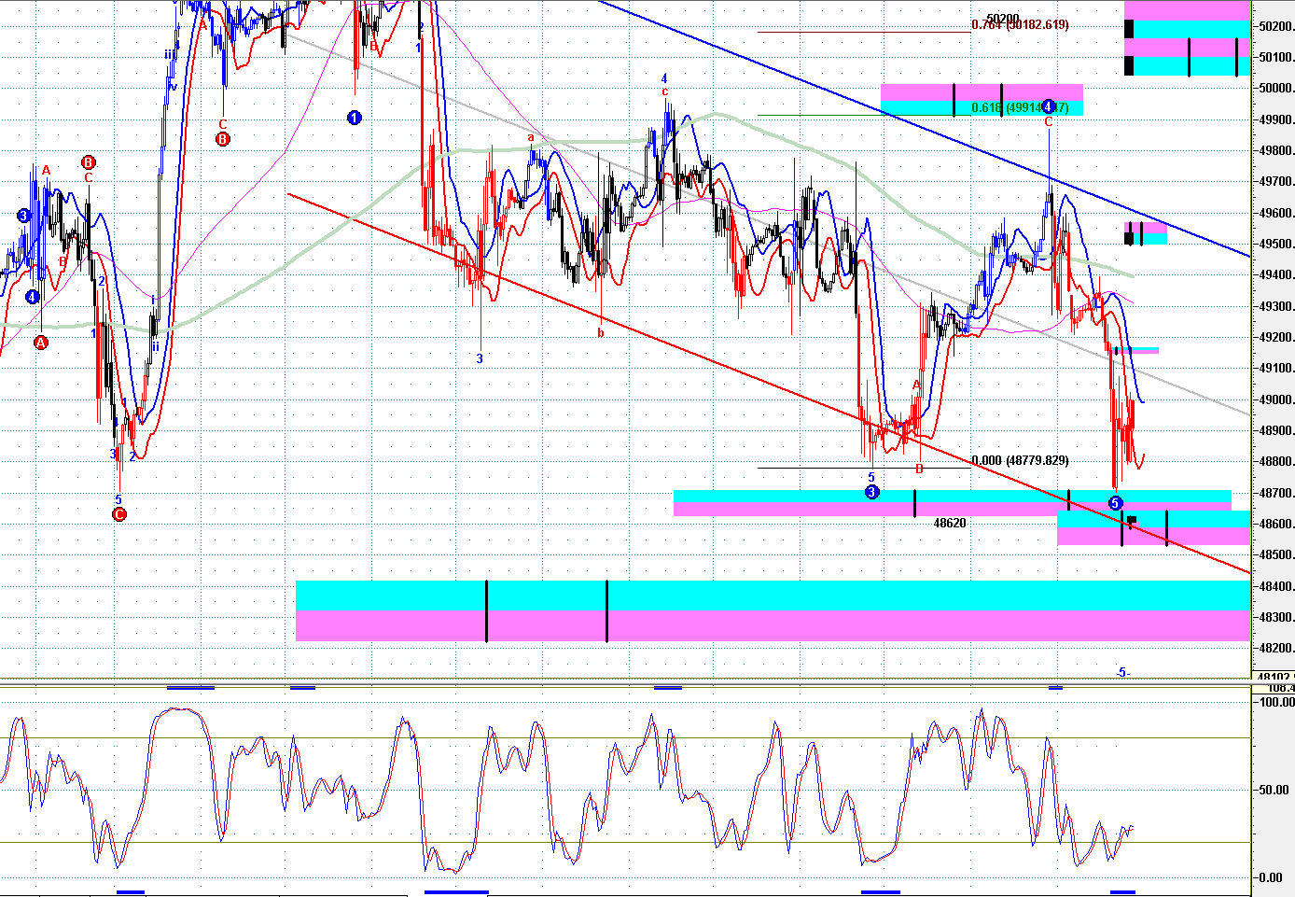
Task: Select 49400 on the price axis
Action: pyautogui.click(x=1274, y=275)
